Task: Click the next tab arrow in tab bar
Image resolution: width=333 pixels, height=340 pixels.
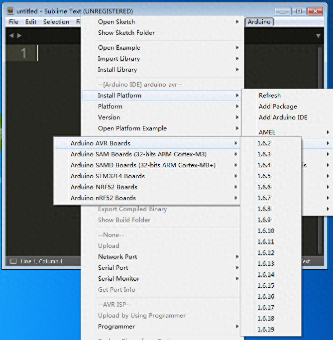Action: (x=19, y=35)
